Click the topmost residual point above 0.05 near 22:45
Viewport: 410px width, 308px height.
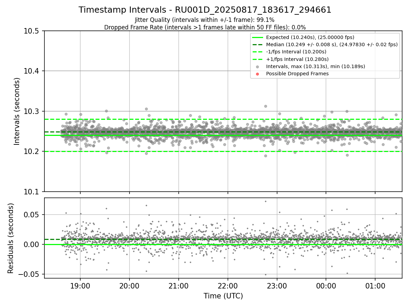coord(265,201)
